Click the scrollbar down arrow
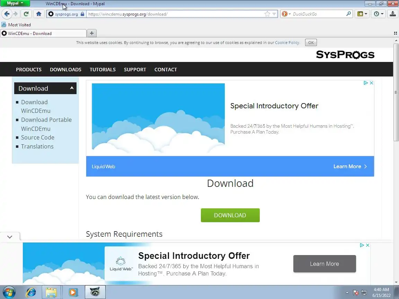The width and height of the screenshot is (399, 299). click(396, 282)
